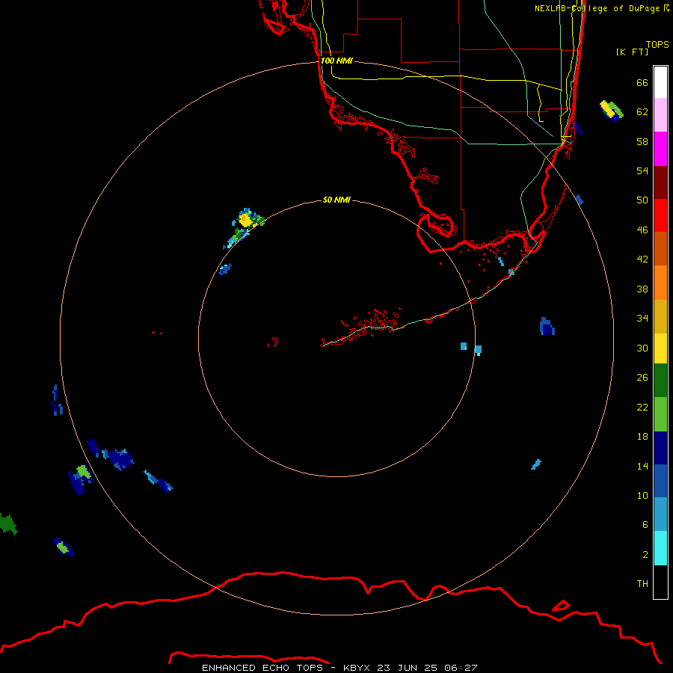The height and width of the screenshot is (673, 673).
Task: Click the black TH threshold legend swatch
Action: [660, 582]
